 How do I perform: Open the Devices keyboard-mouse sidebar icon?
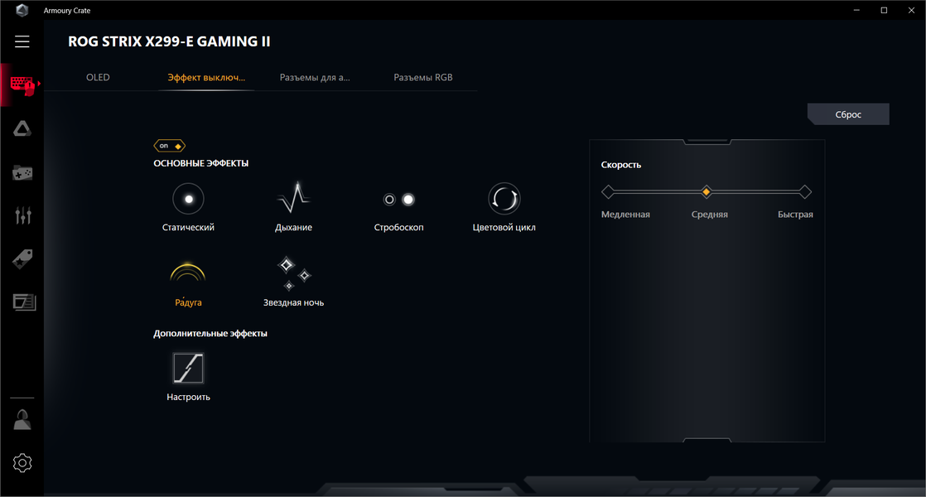pyautogui.click(x=22, y=85)
